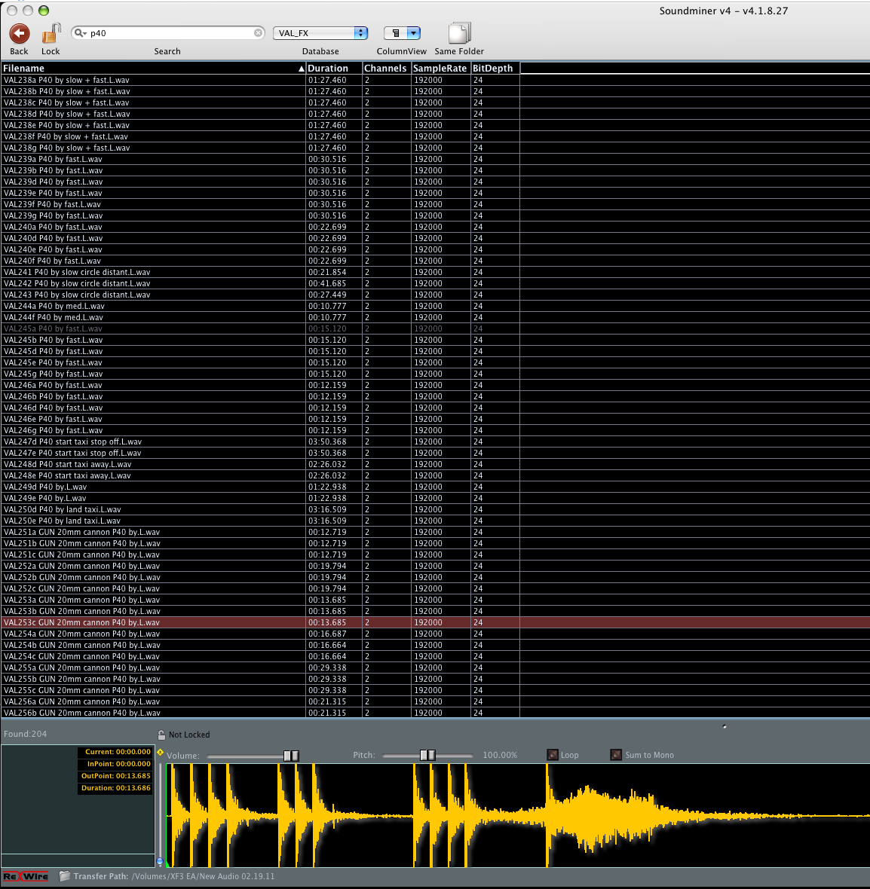Click the Same Folder documents icon
Screen dimensions: 870x889
[459, 33]
